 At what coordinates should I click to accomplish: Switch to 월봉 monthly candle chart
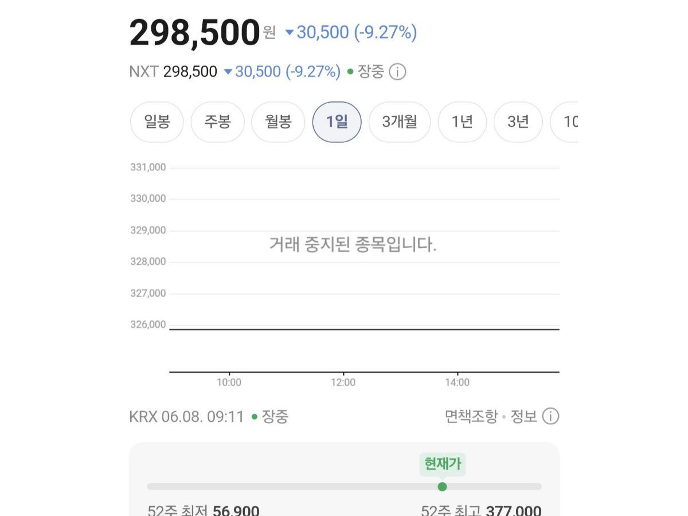coord(279,122)
